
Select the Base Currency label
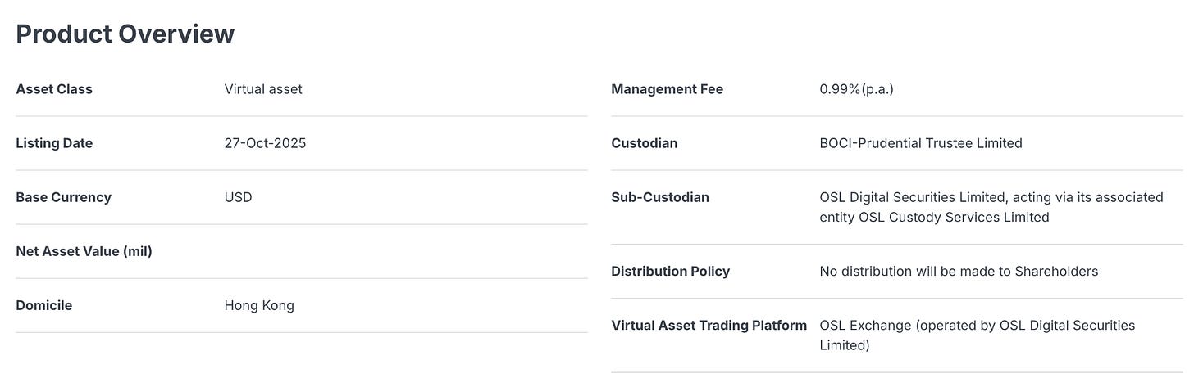click(x=63, y=197)
